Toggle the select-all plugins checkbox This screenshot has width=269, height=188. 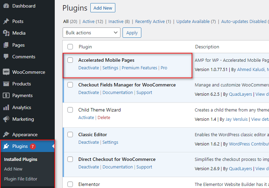pyautogui.click(x=70, y=47)
